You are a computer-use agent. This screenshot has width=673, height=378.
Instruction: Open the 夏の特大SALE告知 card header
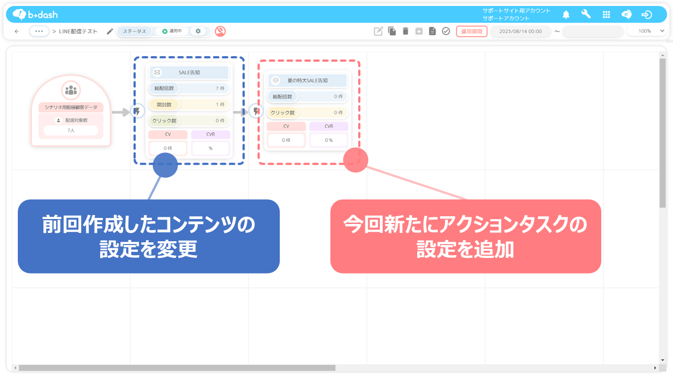[x=308, y=81]
